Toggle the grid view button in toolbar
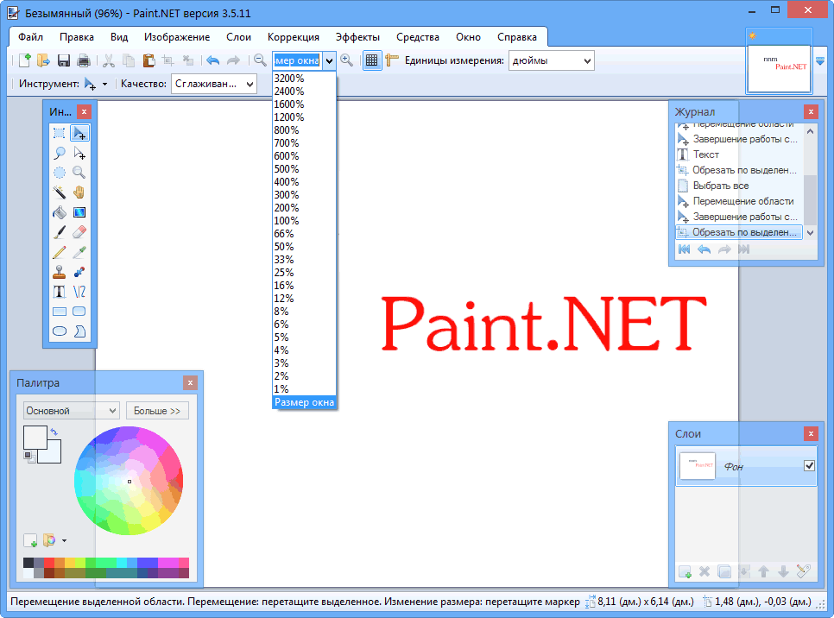The width and height of the screenshot is (834, 618). tap(371, 60)
